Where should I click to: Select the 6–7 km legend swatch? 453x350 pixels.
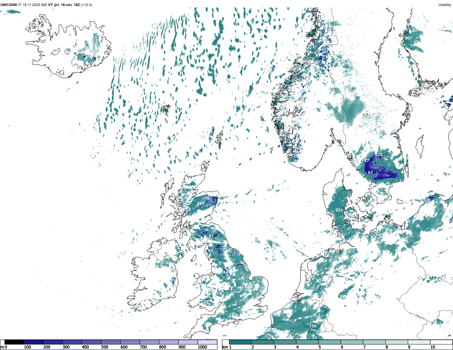[x=352, y=342]
